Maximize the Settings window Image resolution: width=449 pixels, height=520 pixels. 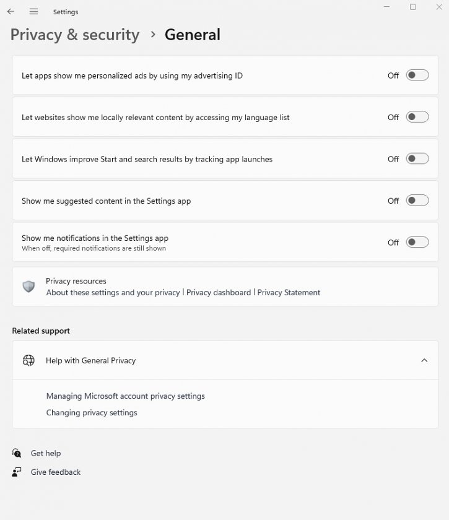tap(413, 7)
